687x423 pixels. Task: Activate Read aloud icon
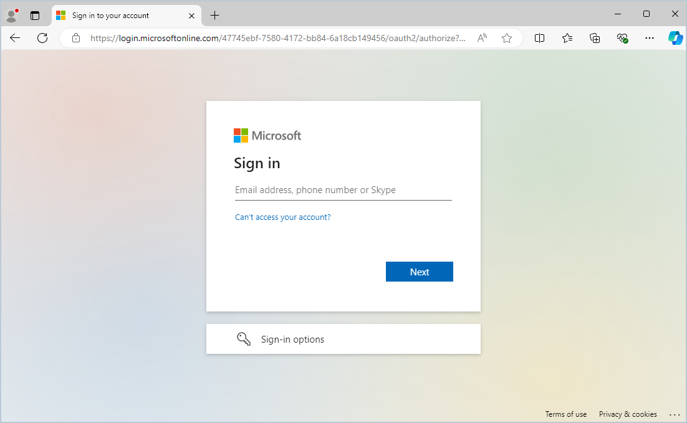click(482, 38)
